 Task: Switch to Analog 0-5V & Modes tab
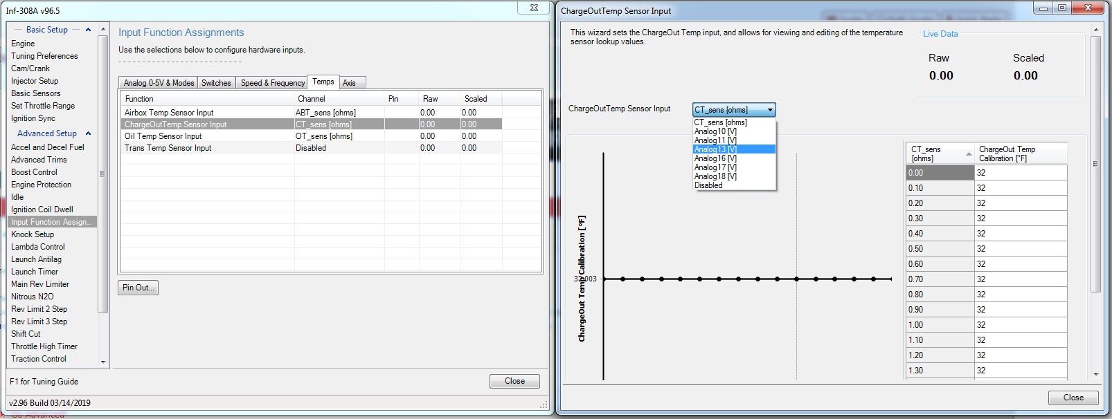[x=159, y=83]
